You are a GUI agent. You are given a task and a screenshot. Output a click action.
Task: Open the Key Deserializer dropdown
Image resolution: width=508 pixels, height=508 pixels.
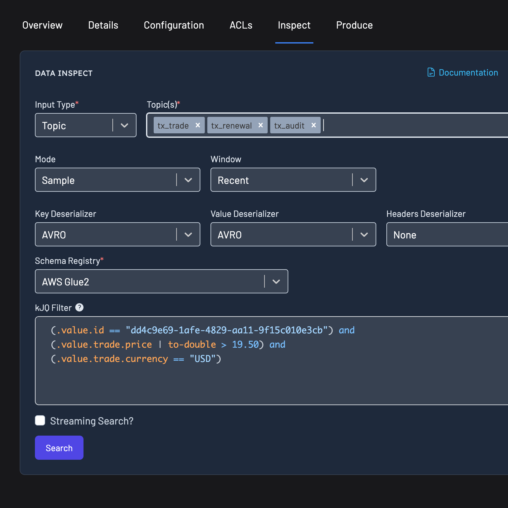[x=188, y=234]
